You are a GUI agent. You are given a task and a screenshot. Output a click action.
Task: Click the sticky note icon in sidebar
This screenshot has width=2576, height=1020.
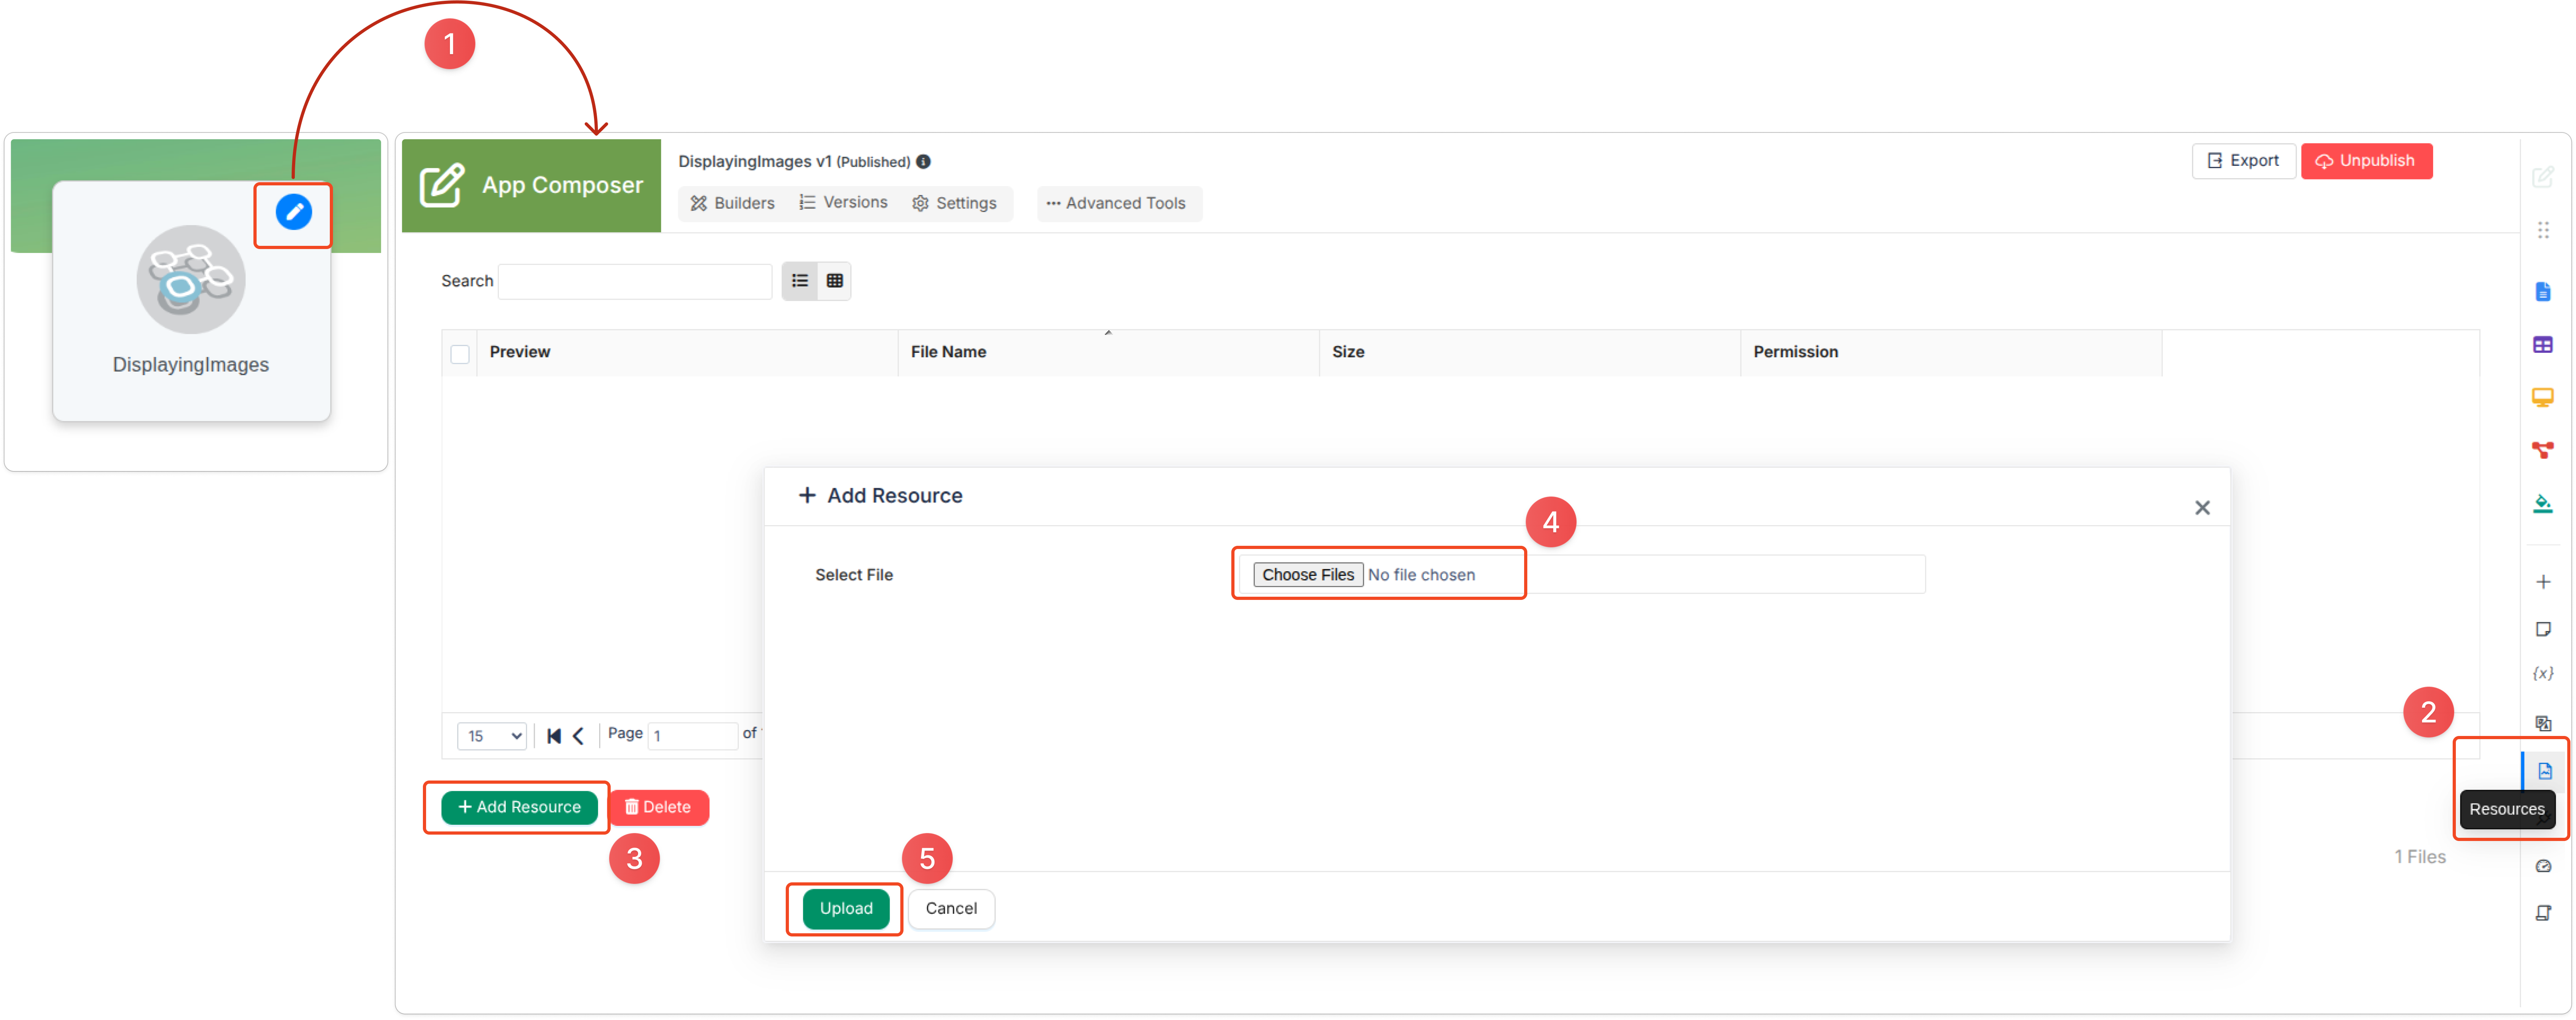point(2542,629)
